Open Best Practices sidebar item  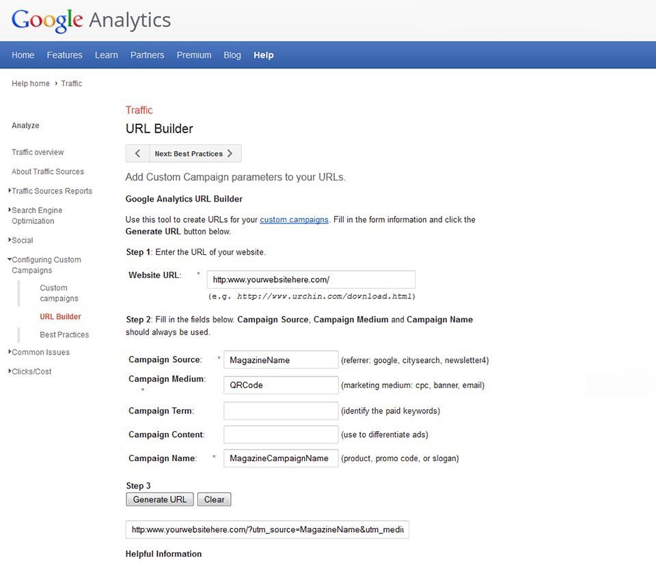pyautogui.click(x=64, y=335)
